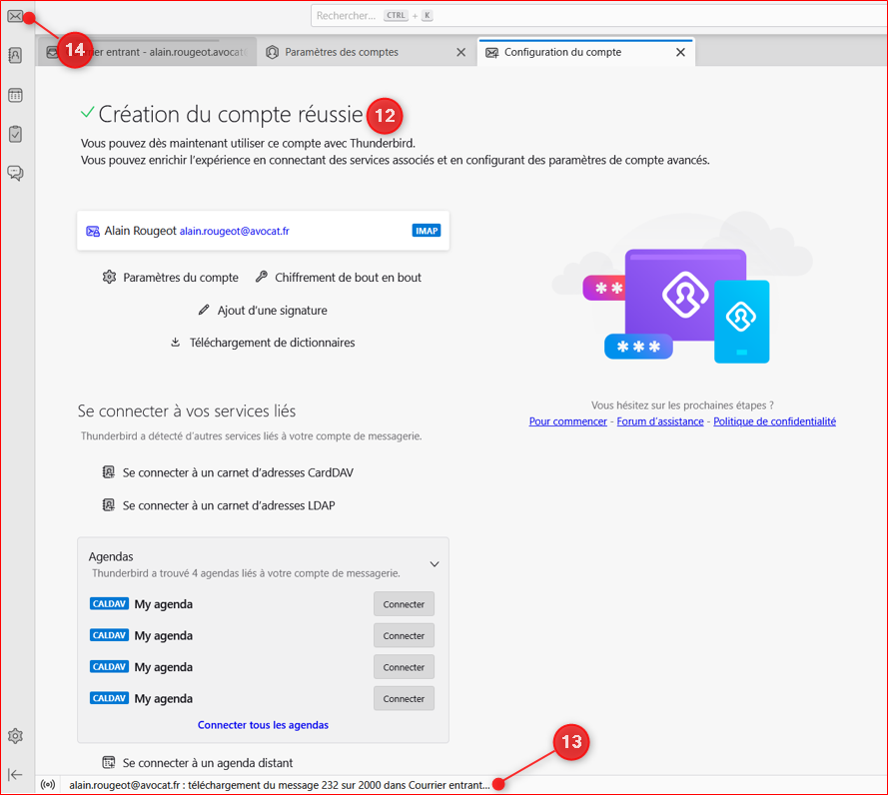Image resolution: width=888 pixels, height=795 pixels.
Task: Click the IMAP protocol badge
Action: (427, 231)
